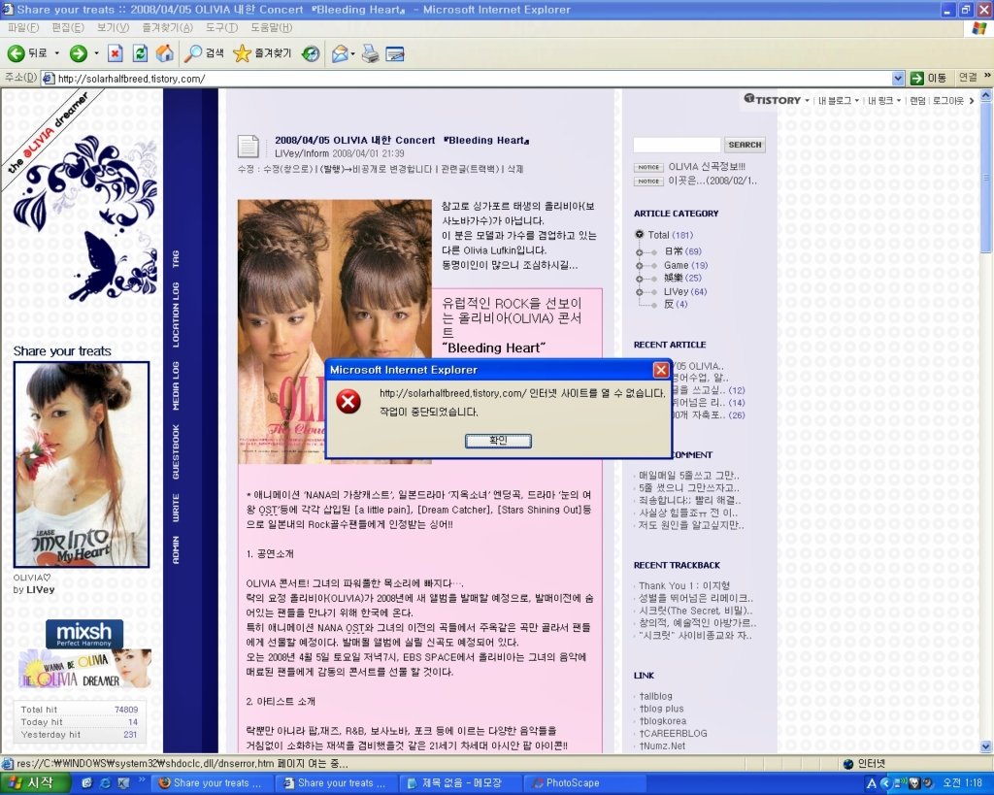
Task: Open the Mail button dropdown arrow
Action: [x=353, y=54]
